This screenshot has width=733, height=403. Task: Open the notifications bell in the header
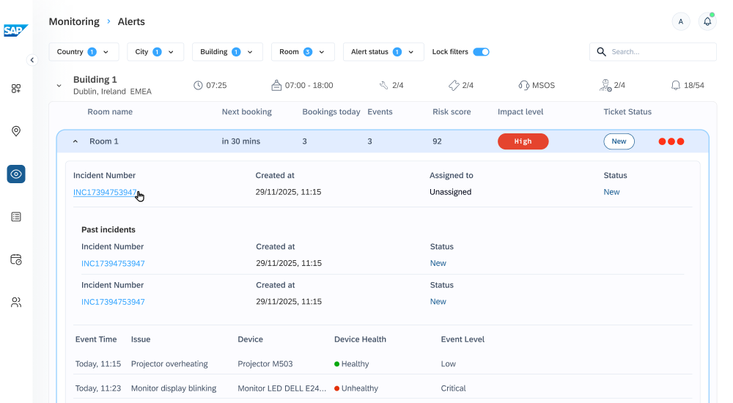pos(707,21)
